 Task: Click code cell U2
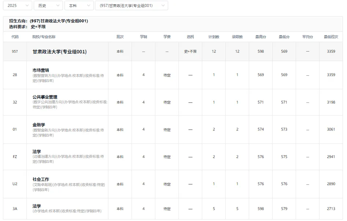coord(15,184)
